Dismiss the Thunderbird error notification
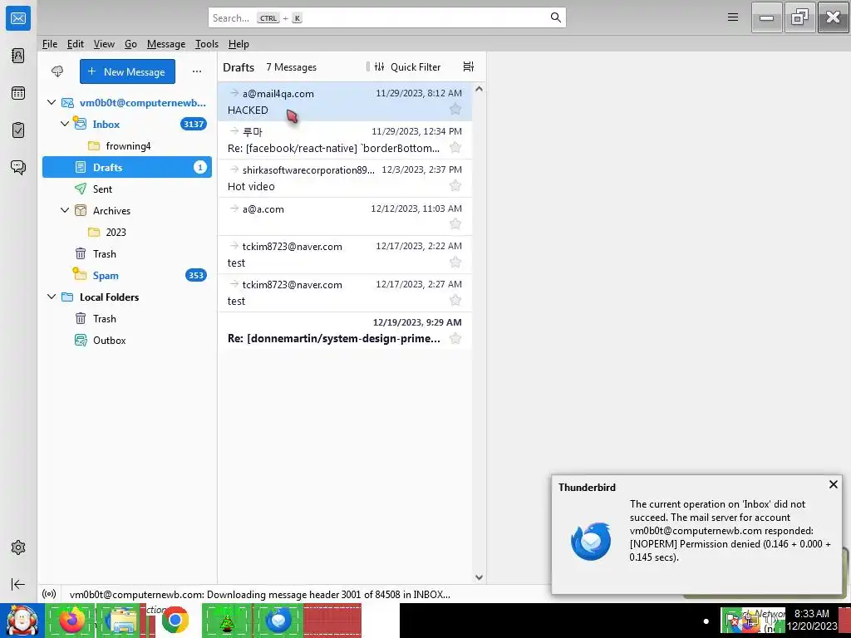The width and height of the screenshot is (851, 638). point(833,484)
